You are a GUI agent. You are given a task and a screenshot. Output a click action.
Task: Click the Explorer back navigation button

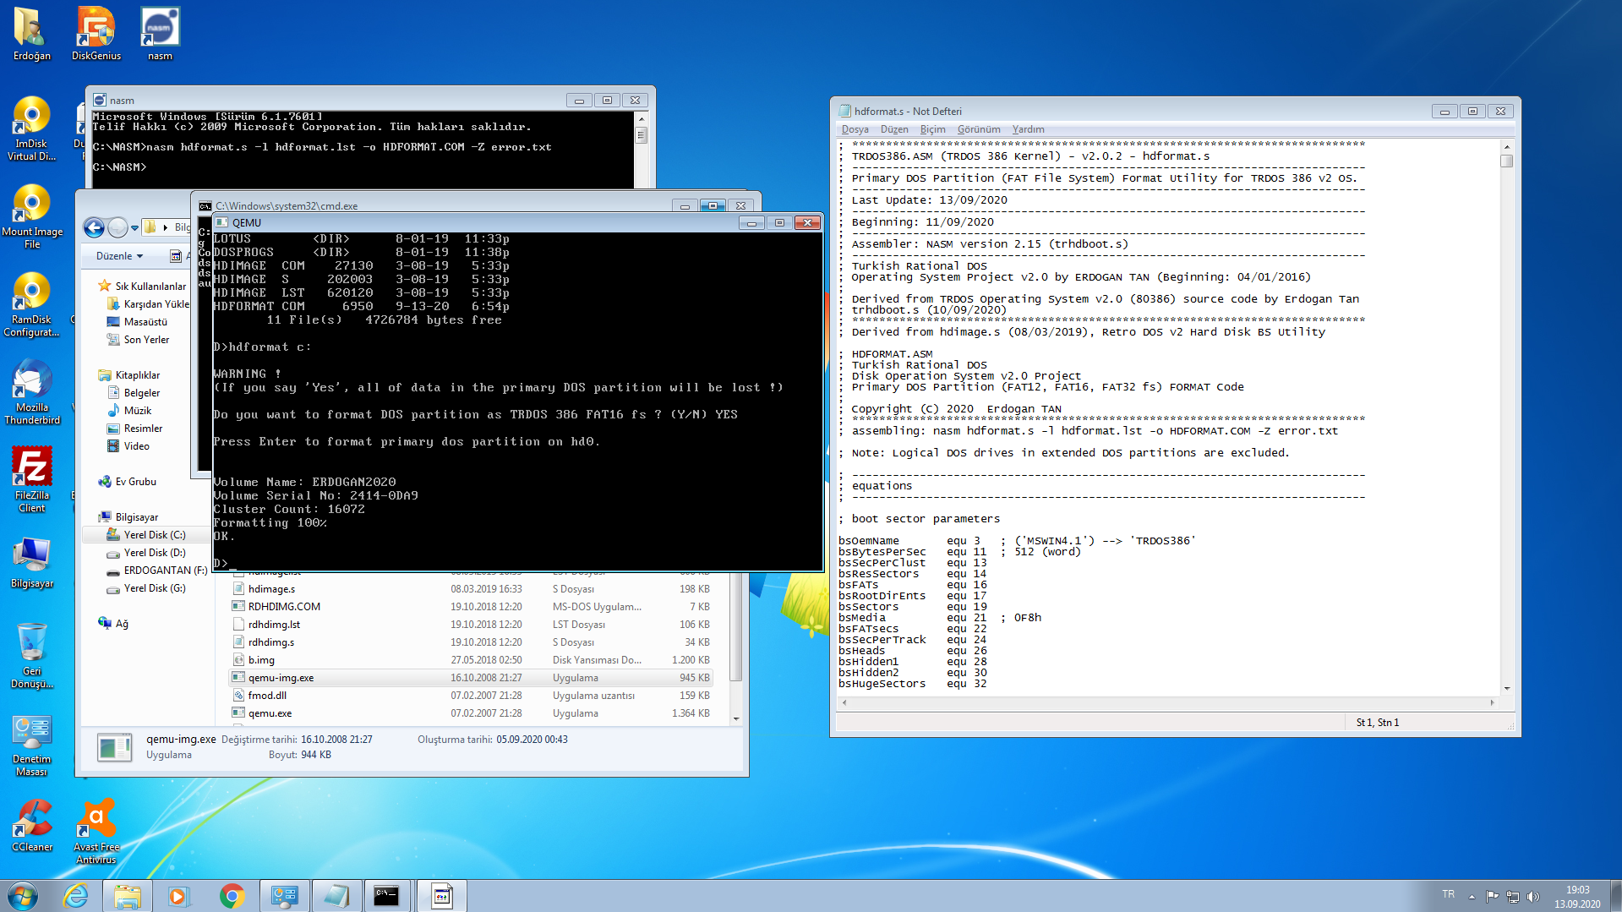pos(95,227)
